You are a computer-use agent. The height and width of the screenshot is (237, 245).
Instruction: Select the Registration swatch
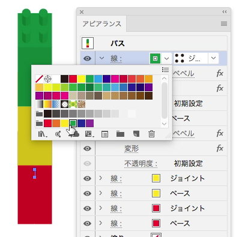point(47,79)
